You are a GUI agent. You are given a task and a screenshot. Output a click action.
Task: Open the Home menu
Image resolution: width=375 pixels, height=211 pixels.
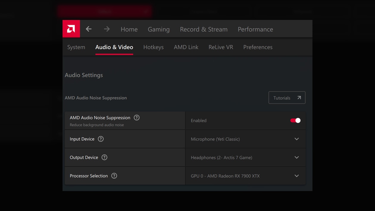[129, 29]
